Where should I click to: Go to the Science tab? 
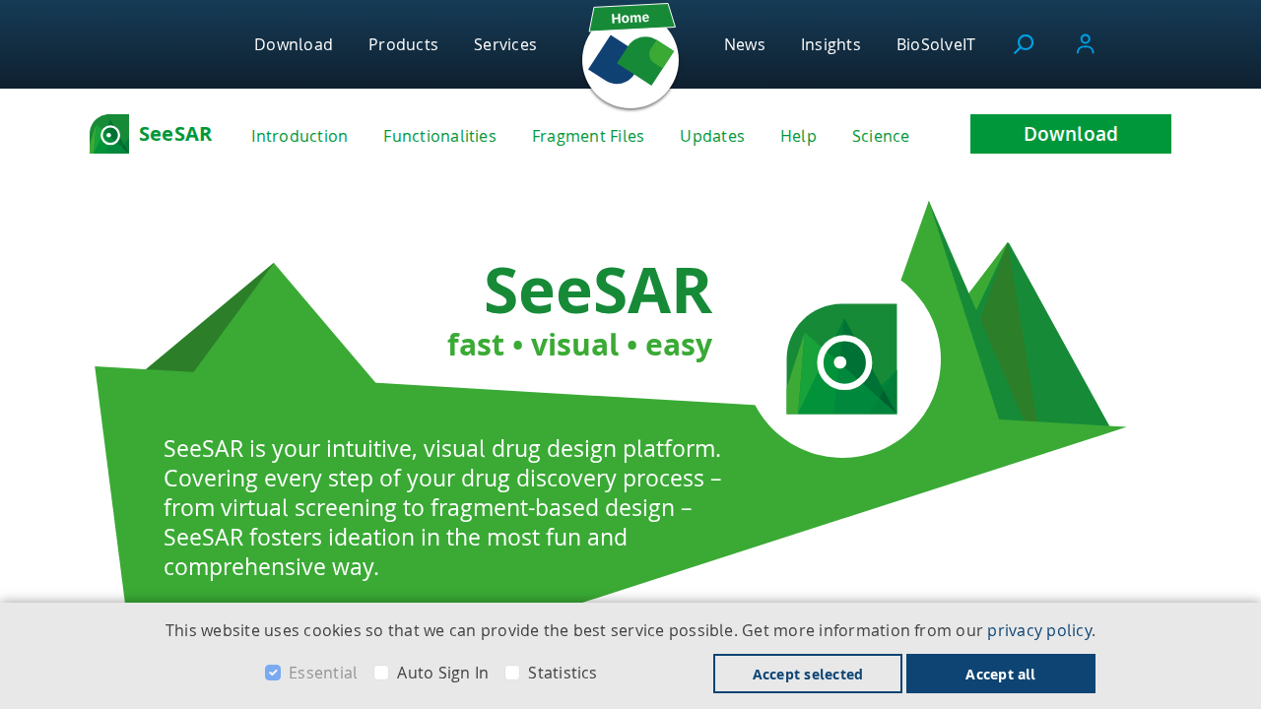(881, 136)
